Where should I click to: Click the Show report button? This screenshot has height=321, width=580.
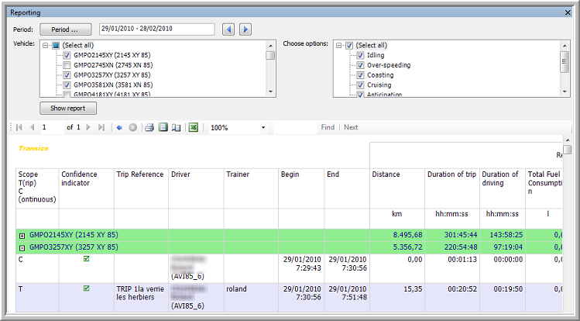68,108
